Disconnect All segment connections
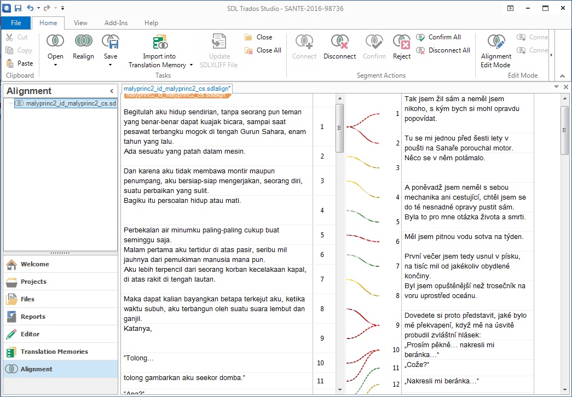This screenshot has width=572, height=397. pos(443,50)
